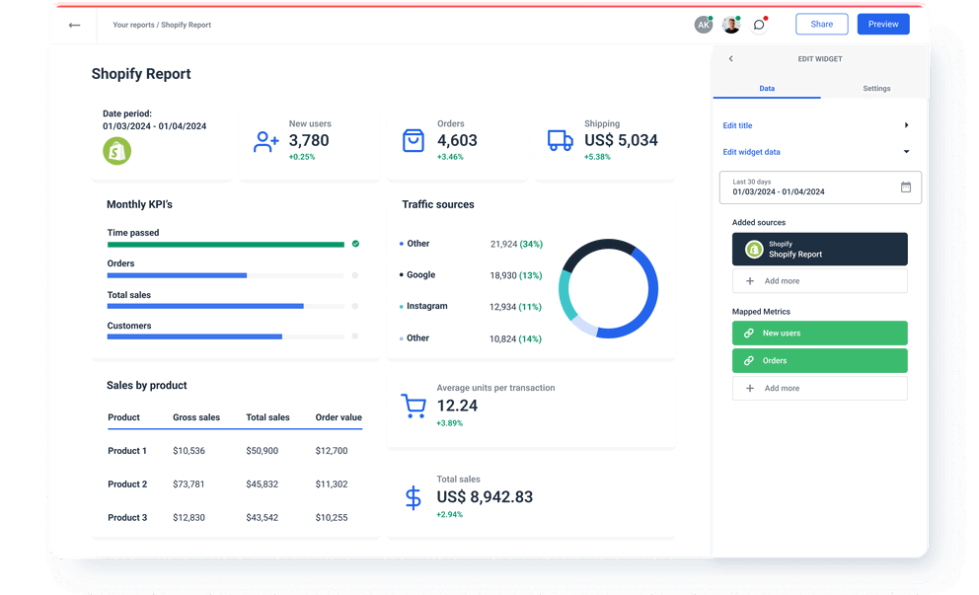Click the Orders progress bar

[227, 274]
